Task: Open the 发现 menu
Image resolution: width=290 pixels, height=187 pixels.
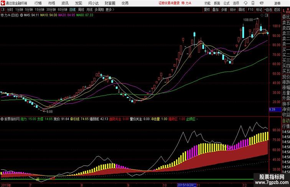Action: [78, 3]
